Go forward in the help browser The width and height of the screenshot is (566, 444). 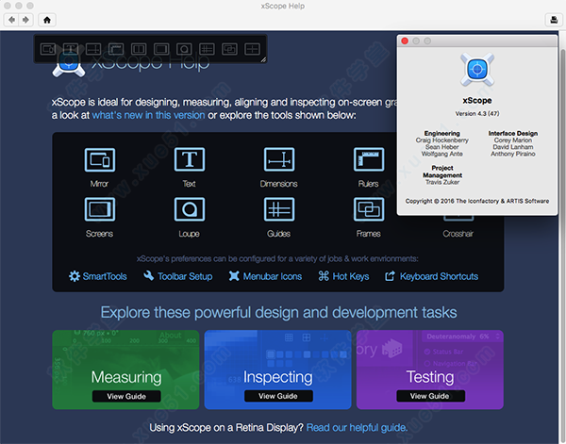[25, 20]
